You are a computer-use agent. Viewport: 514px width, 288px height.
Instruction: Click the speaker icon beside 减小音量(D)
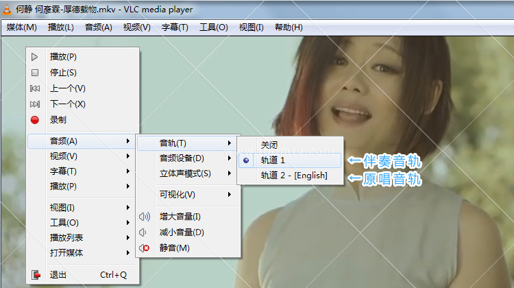143,232
